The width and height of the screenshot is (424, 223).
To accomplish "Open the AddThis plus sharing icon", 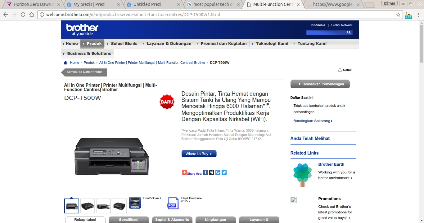I will tap(184, 172).
